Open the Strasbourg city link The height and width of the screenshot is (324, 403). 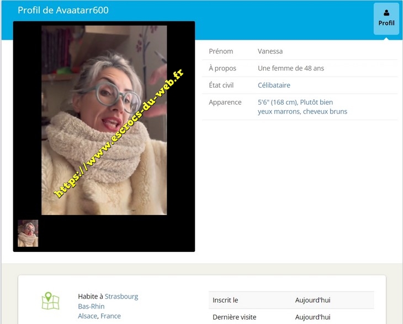[121, 296]
